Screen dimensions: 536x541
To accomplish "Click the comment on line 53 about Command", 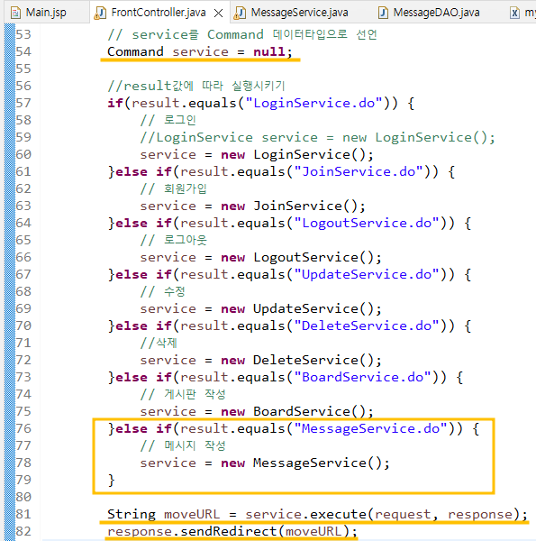I will click(x=242, y=34).
